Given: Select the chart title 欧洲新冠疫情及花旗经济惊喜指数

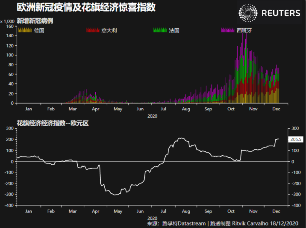Looking at the screenshot, I should pos(86,7).
